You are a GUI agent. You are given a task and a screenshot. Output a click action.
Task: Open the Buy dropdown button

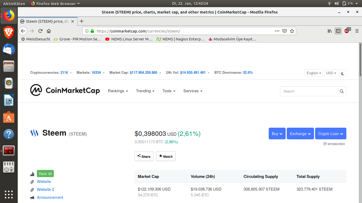pyautogui.click(x=277, y=133)
